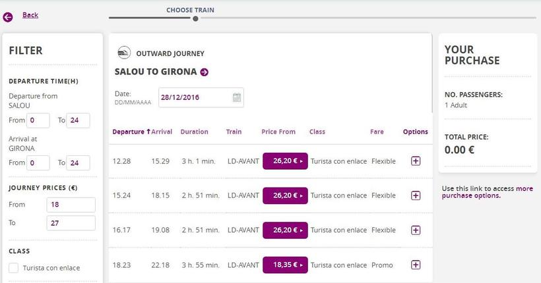
Task: Choose the 18,35 € Promo fare price
Action: pyautogui.click(x=284, y=265)
